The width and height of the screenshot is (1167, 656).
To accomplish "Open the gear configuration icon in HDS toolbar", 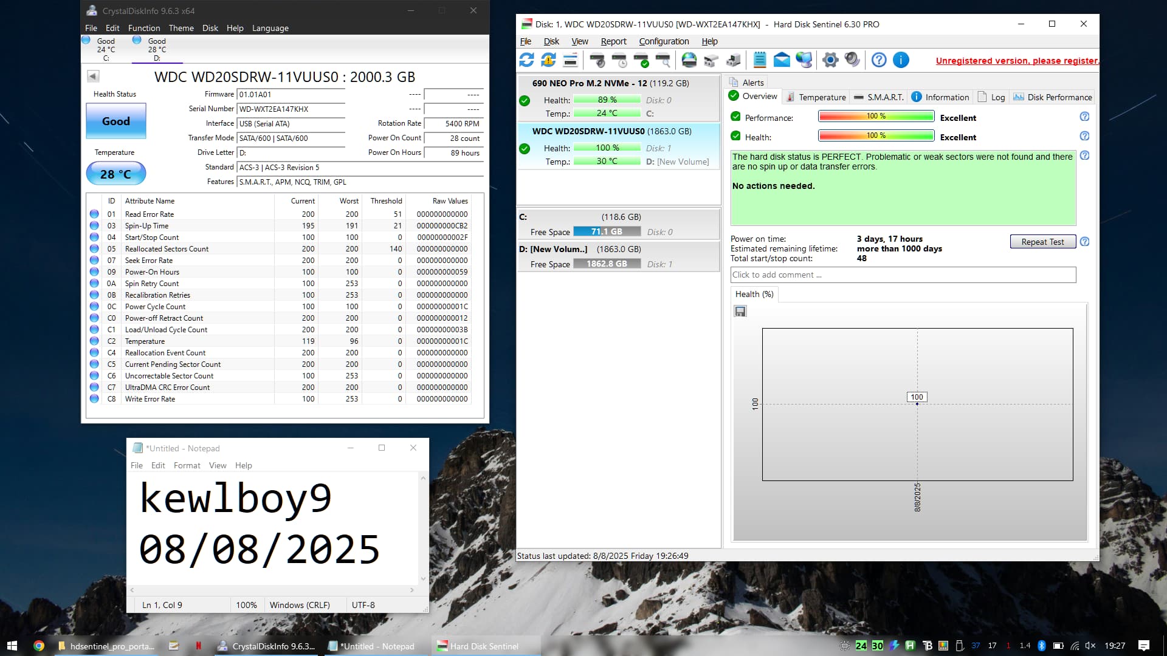I will click(x=830, y=60).
